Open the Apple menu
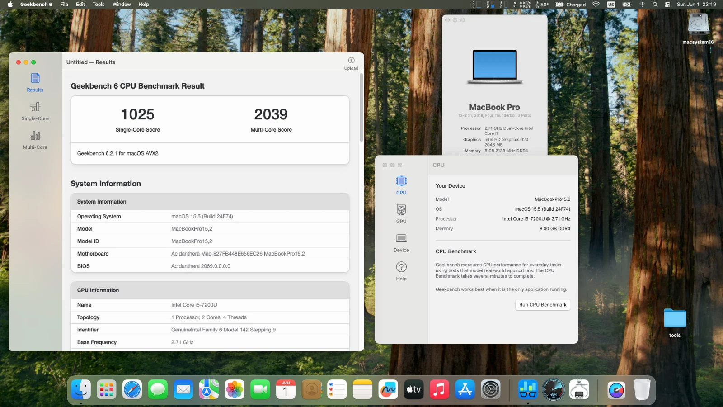 (x=10, y=5)
